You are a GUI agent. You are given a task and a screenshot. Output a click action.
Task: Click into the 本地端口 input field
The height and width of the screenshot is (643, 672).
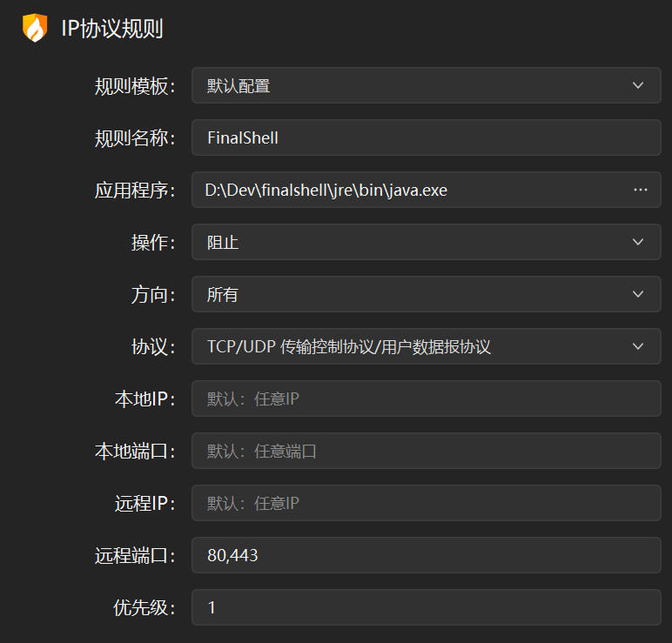pyautogui.click(x=426, y=451)
